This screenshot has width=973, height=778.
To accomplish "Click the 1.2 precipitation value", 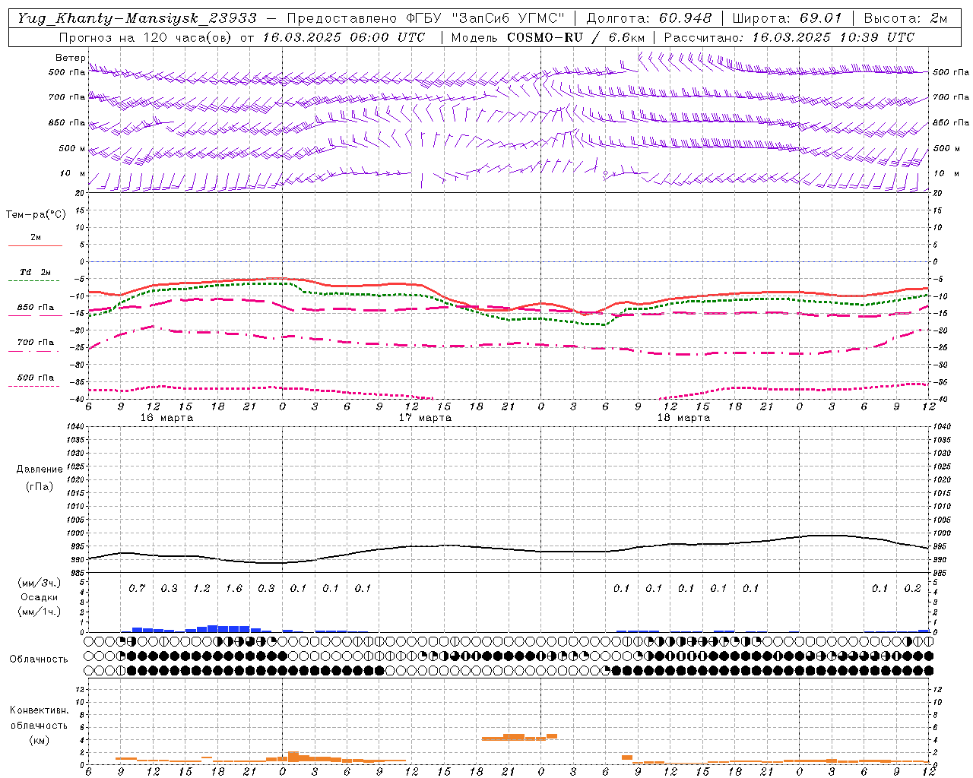I will click(x=201, y=588).
